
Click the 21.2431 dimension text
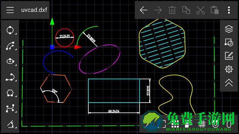click(x=65, y=36)
